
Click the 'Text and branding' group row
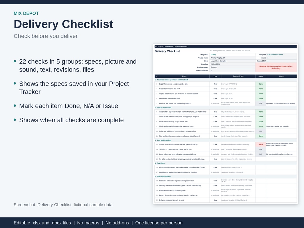point(226,140)
